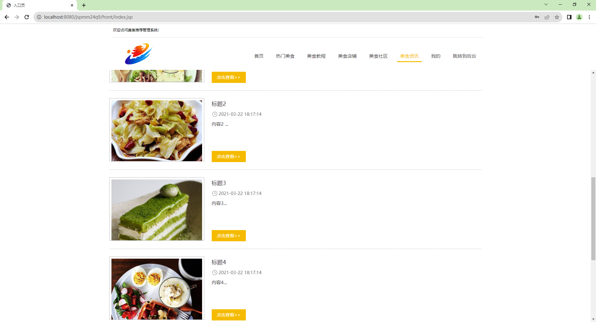Image resolution: width=596 pixels, height=322 pixels.
Task: Open the Chrome three-dot menu
Action: click(589, 17)
